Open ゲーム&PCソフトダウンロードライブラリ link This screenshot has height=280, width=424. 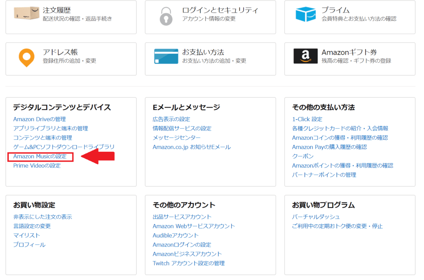pos(64,147)
